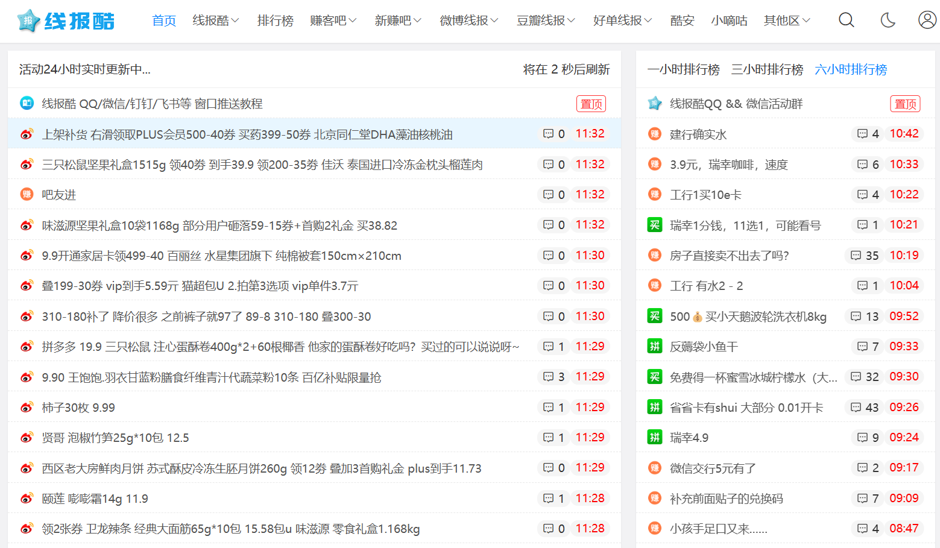Open post 线报酷 QQ/微信/钉钉/飞书等 窗口推送教程
The height and width of the screenshot is (548, 940).
152,104
